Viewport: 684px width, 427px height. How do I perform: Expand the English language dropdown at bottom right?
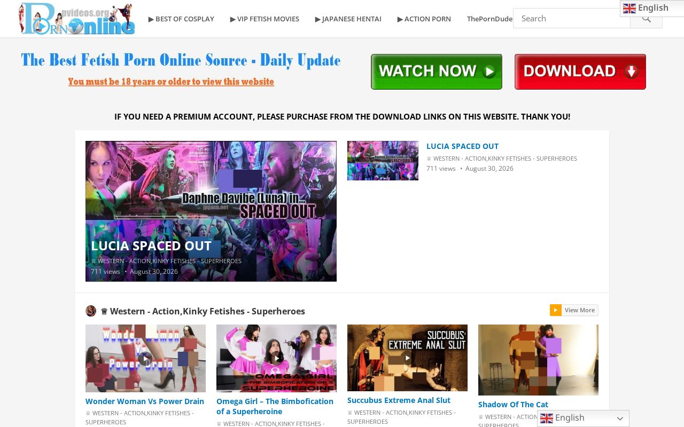(583, 418)
